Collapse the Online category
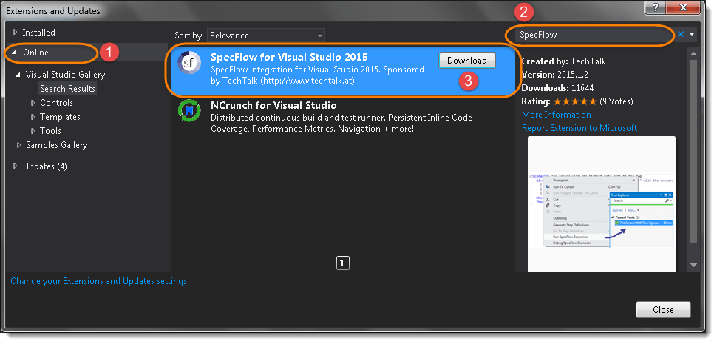The image size is (717, 344). click(x=15, y=53)
